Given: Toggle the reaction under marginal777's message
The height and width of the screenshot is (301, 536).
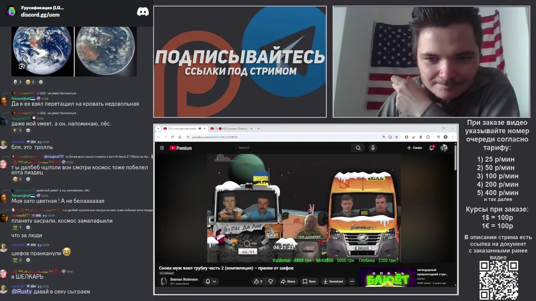Looking at the screenshot, I should point(17,130).
